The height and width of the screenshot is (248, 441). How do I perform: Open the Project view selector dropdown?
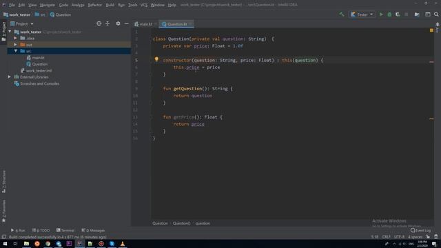click(22, 24)
